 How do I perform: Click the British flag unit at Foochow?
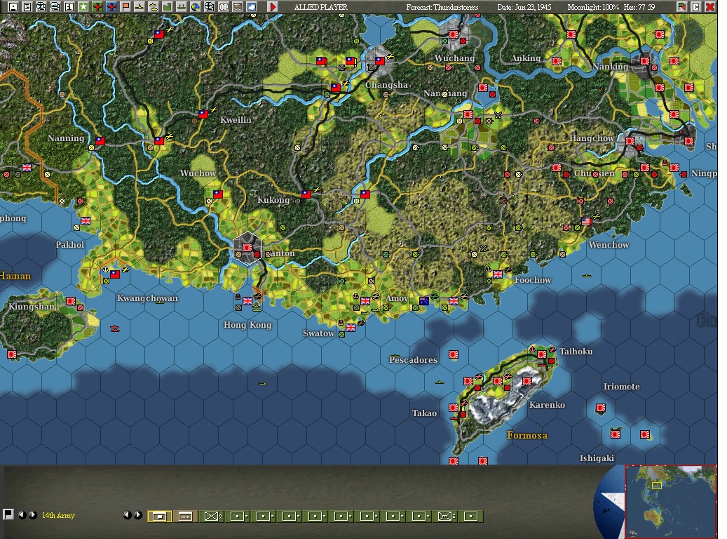click(498, 274)
